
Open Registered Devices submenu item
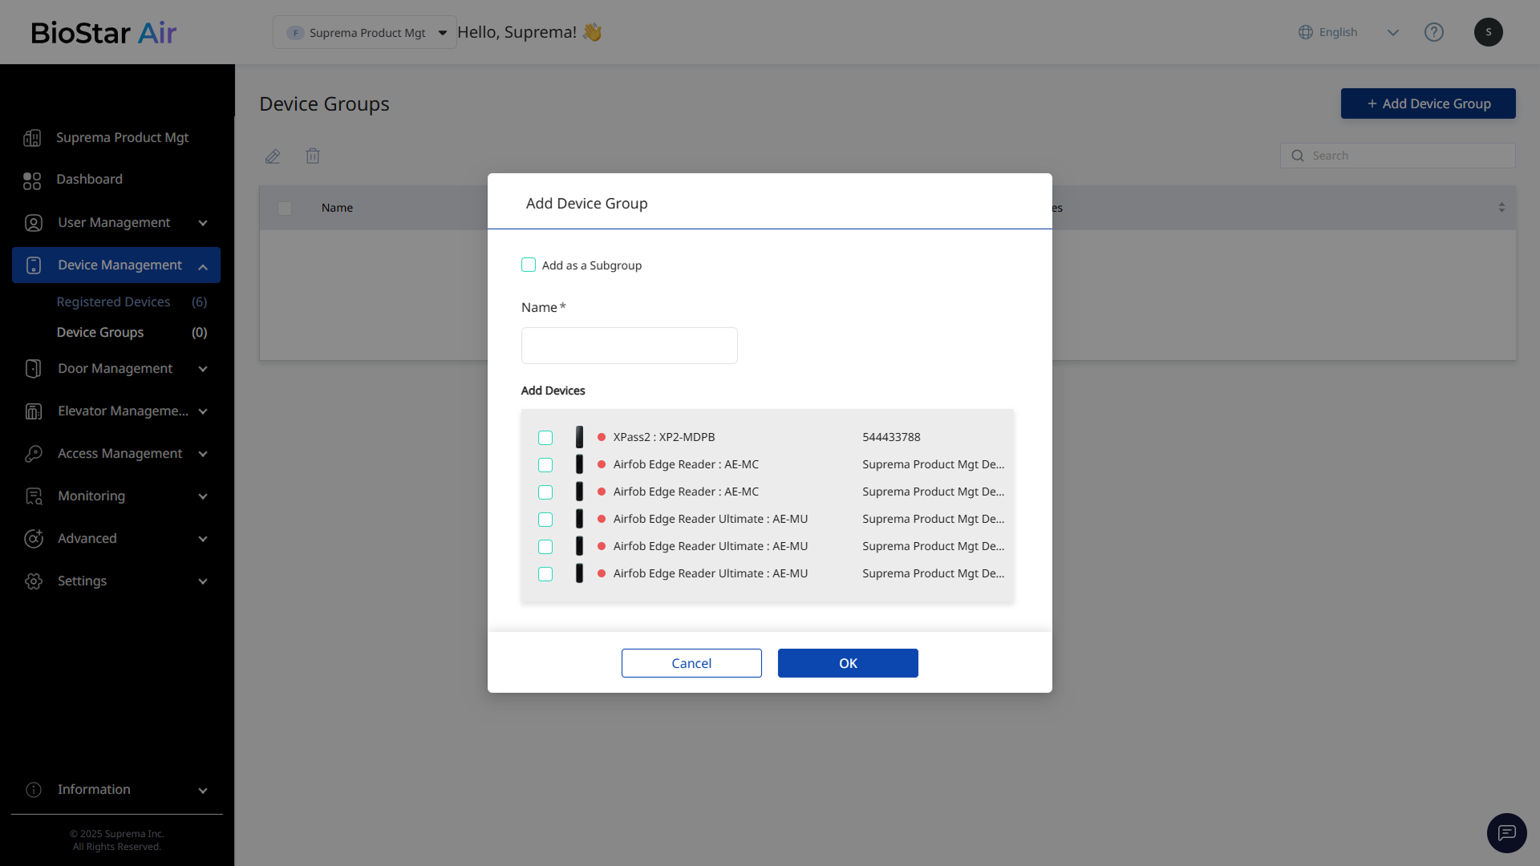(x=113, y=302)
